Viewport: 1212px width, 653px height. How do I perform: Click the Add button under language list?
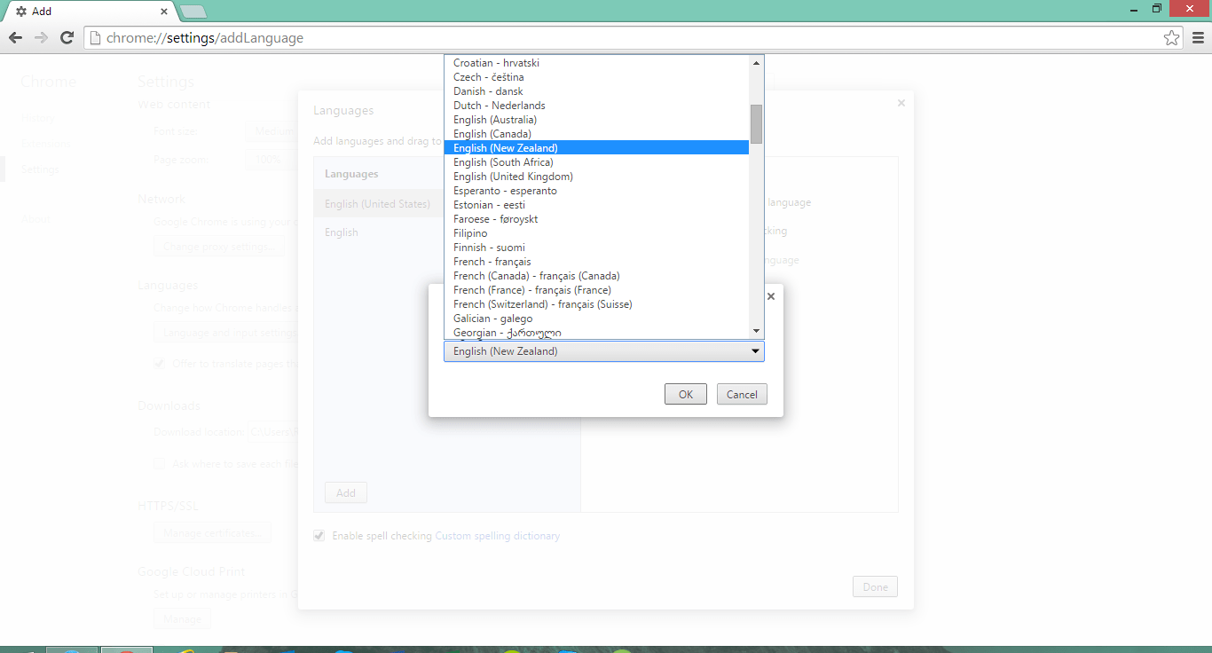pos(346,492)
